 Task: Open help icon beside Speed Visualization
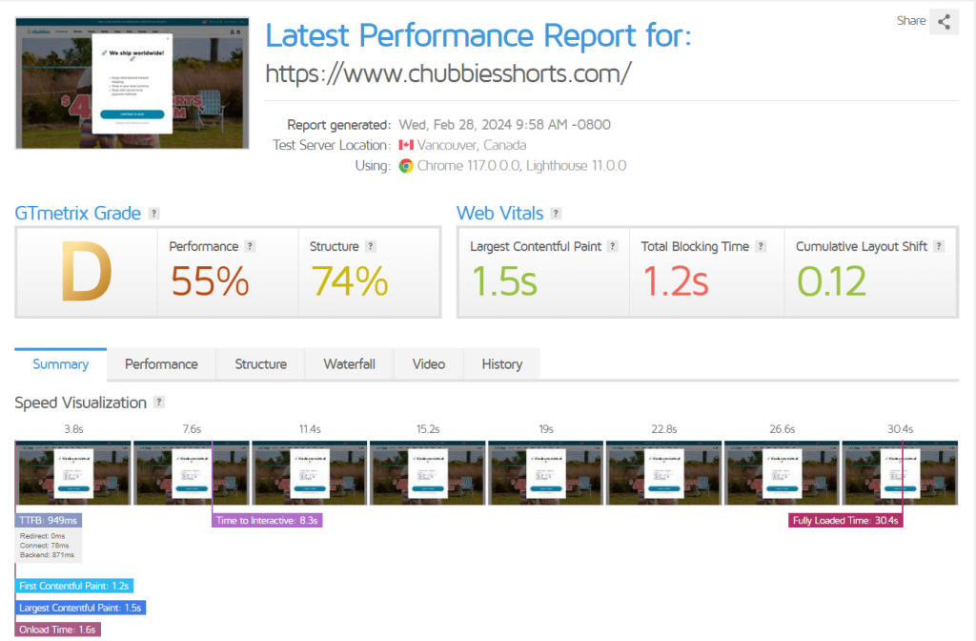coord(159,403)
